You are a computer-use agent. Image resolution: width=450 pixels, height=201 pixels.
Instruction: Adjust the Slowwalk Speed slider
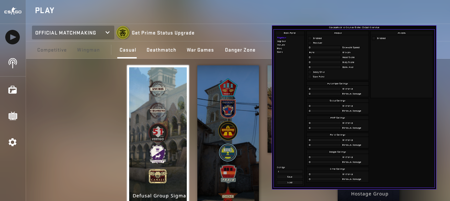point(324,48)
